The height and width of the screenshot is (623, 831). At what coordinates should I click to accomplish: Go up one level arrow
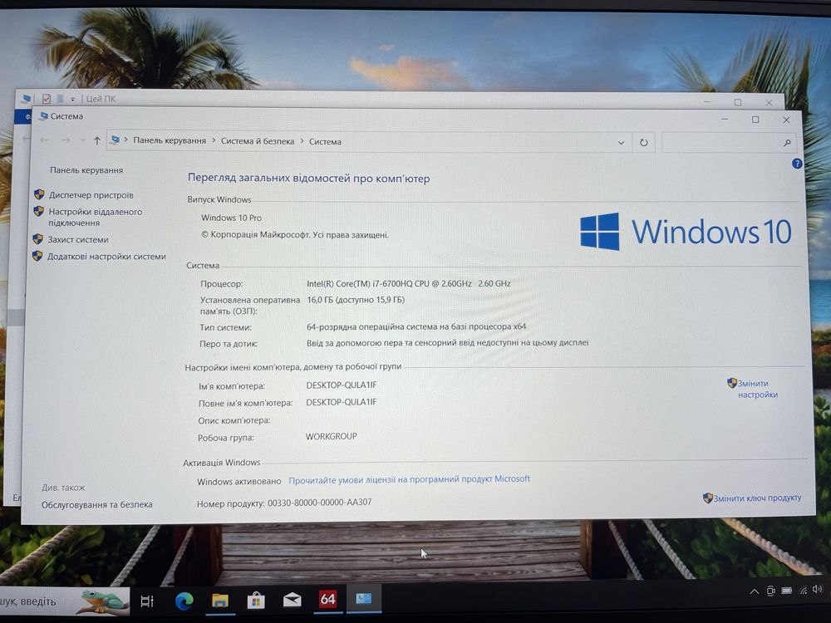97,140
